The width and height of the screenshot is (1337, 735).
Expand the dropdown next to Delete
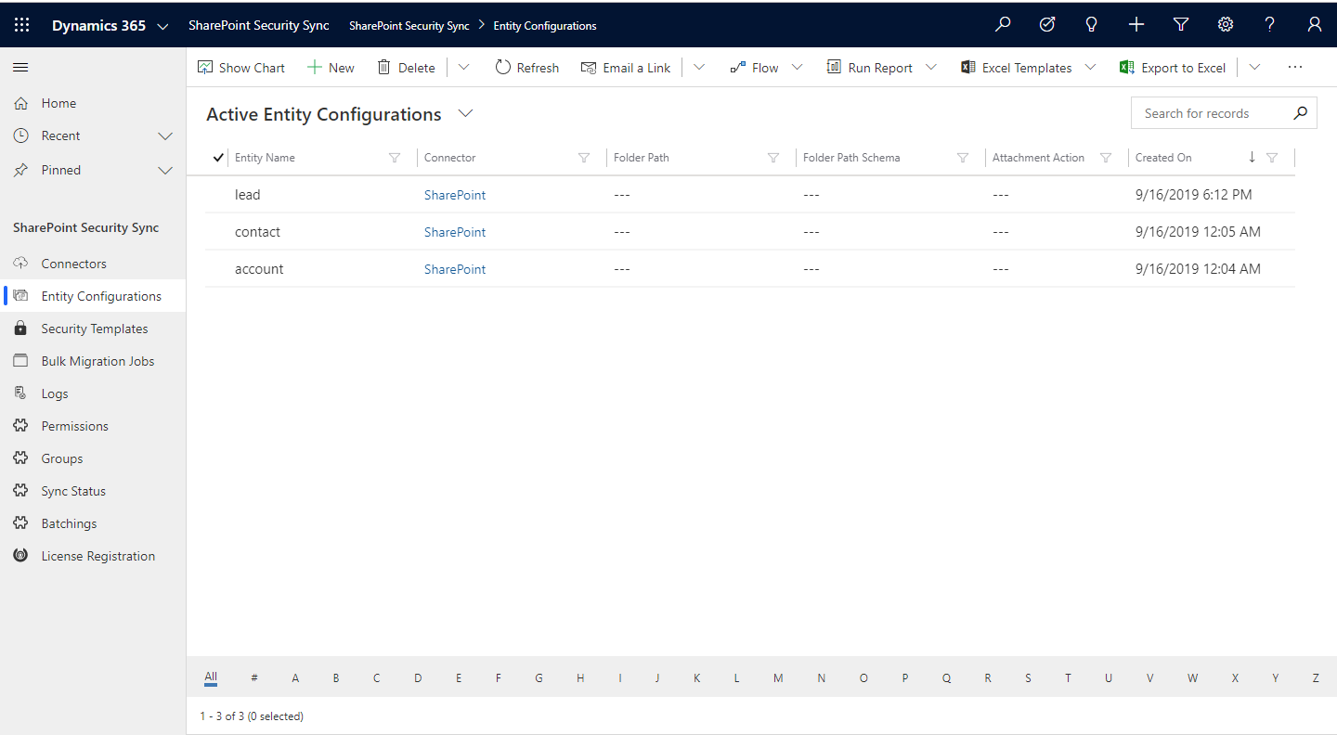tap(463, 67)
